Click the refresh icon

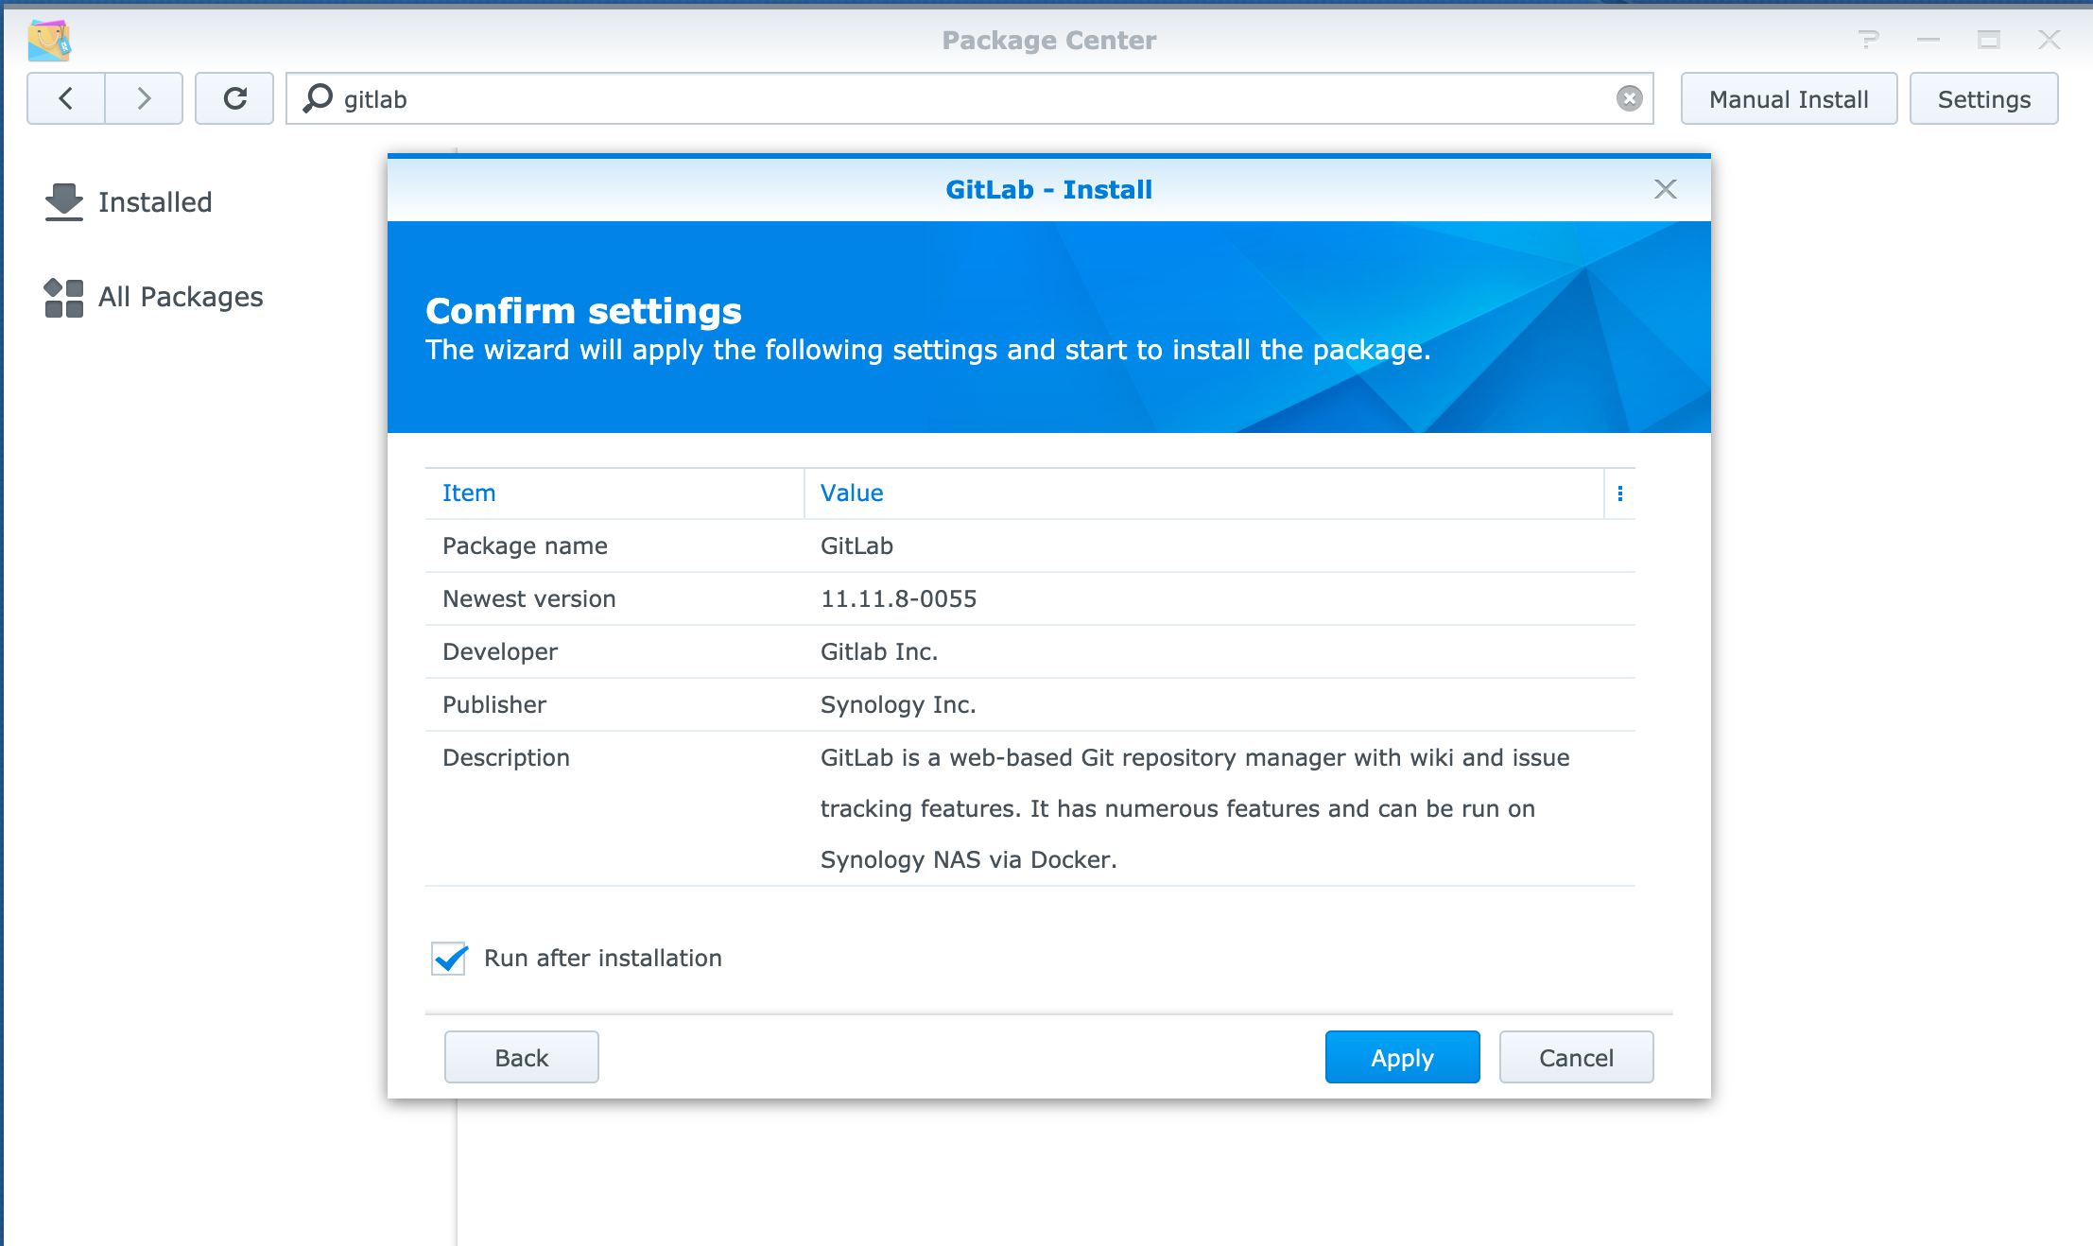point(234,98)
